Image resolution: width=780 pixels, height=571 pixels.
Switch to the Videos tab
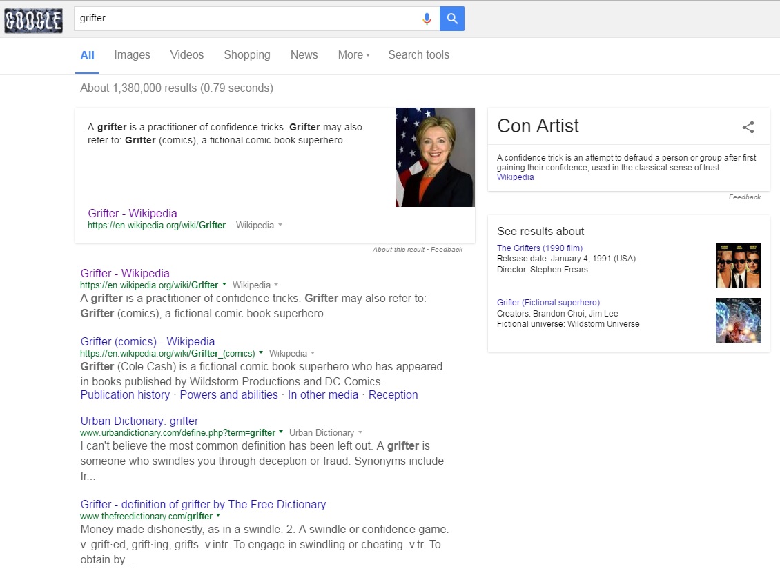(187, 54)
